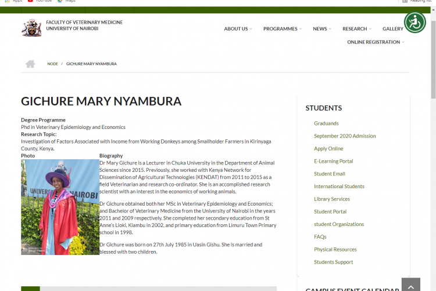
Task: Click Mary Nyambura's graduation photo
Action: point(60,207)
